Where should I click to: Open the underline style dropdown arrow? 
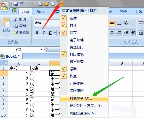(55, 33)
